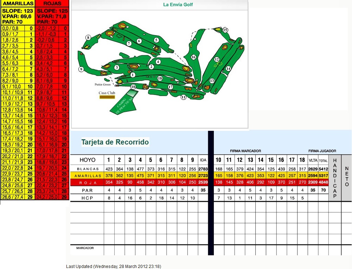Click first empty score cell under hole 10

218,207
